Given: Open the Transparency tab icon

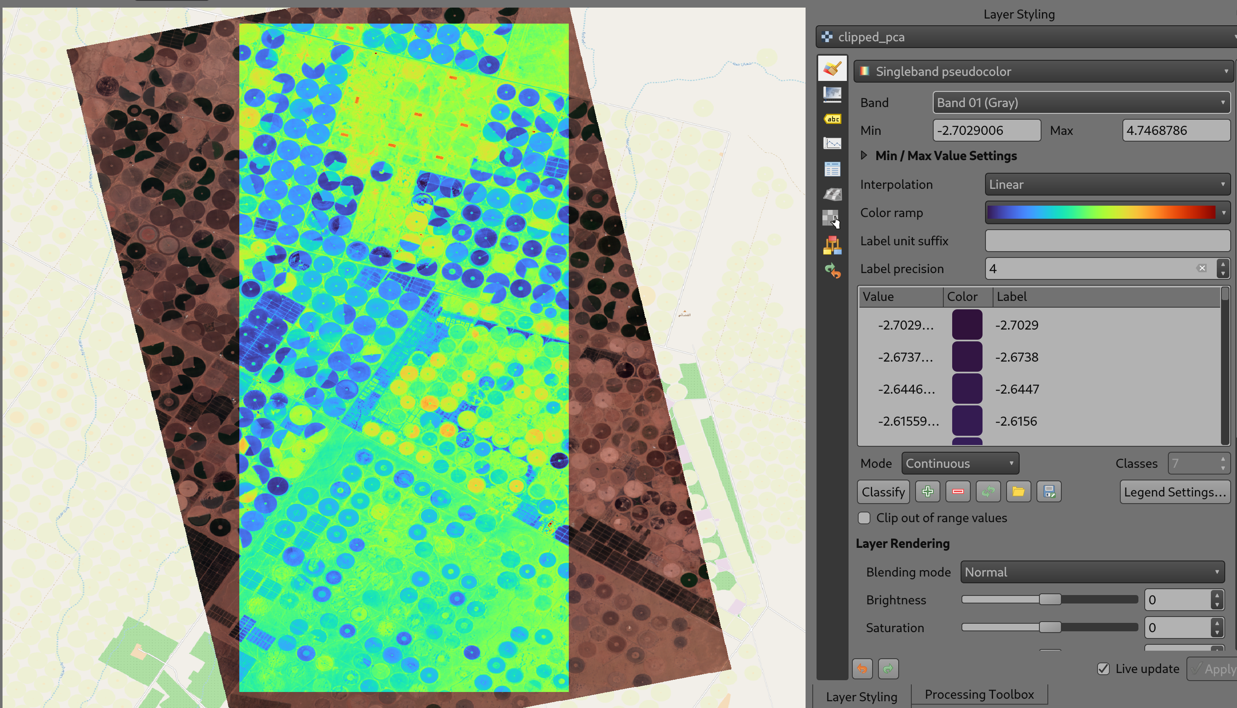Looking at the screenshot, I should (832, 94).
